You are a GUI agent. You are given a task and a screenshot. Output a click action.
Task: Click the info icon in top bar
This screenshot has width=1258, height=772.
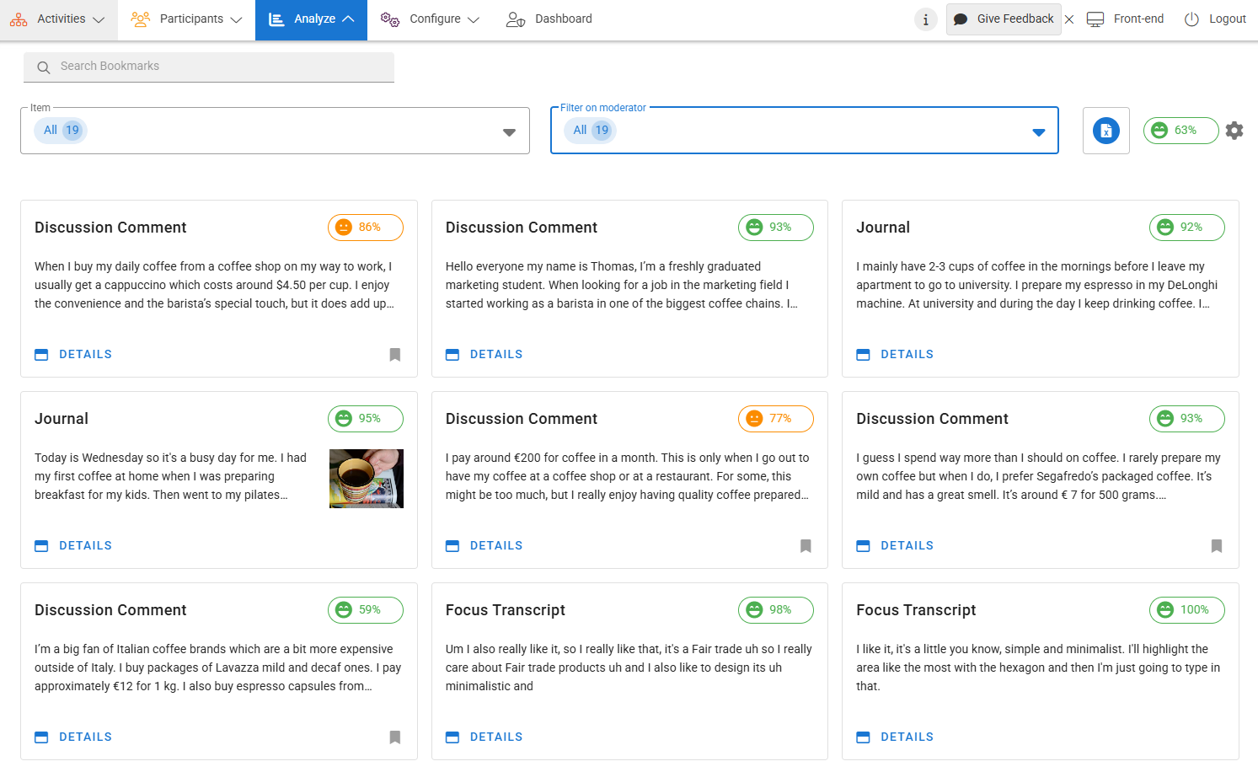pyautogui.click(x=925, y=19)
